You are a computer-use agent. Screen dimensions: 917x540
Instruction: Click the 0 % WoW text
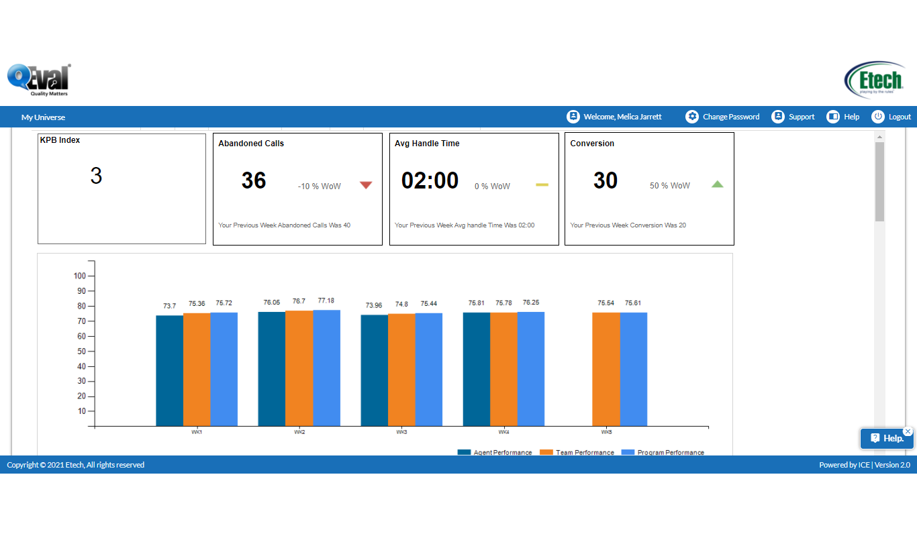492,186
